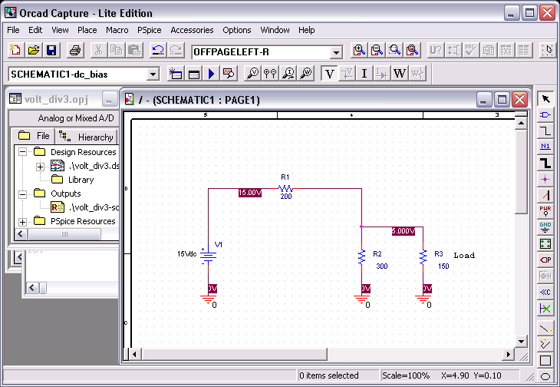Create a new document with New icon
The width and height of the screenshot is (560, 387).
[x=15, y=51]
